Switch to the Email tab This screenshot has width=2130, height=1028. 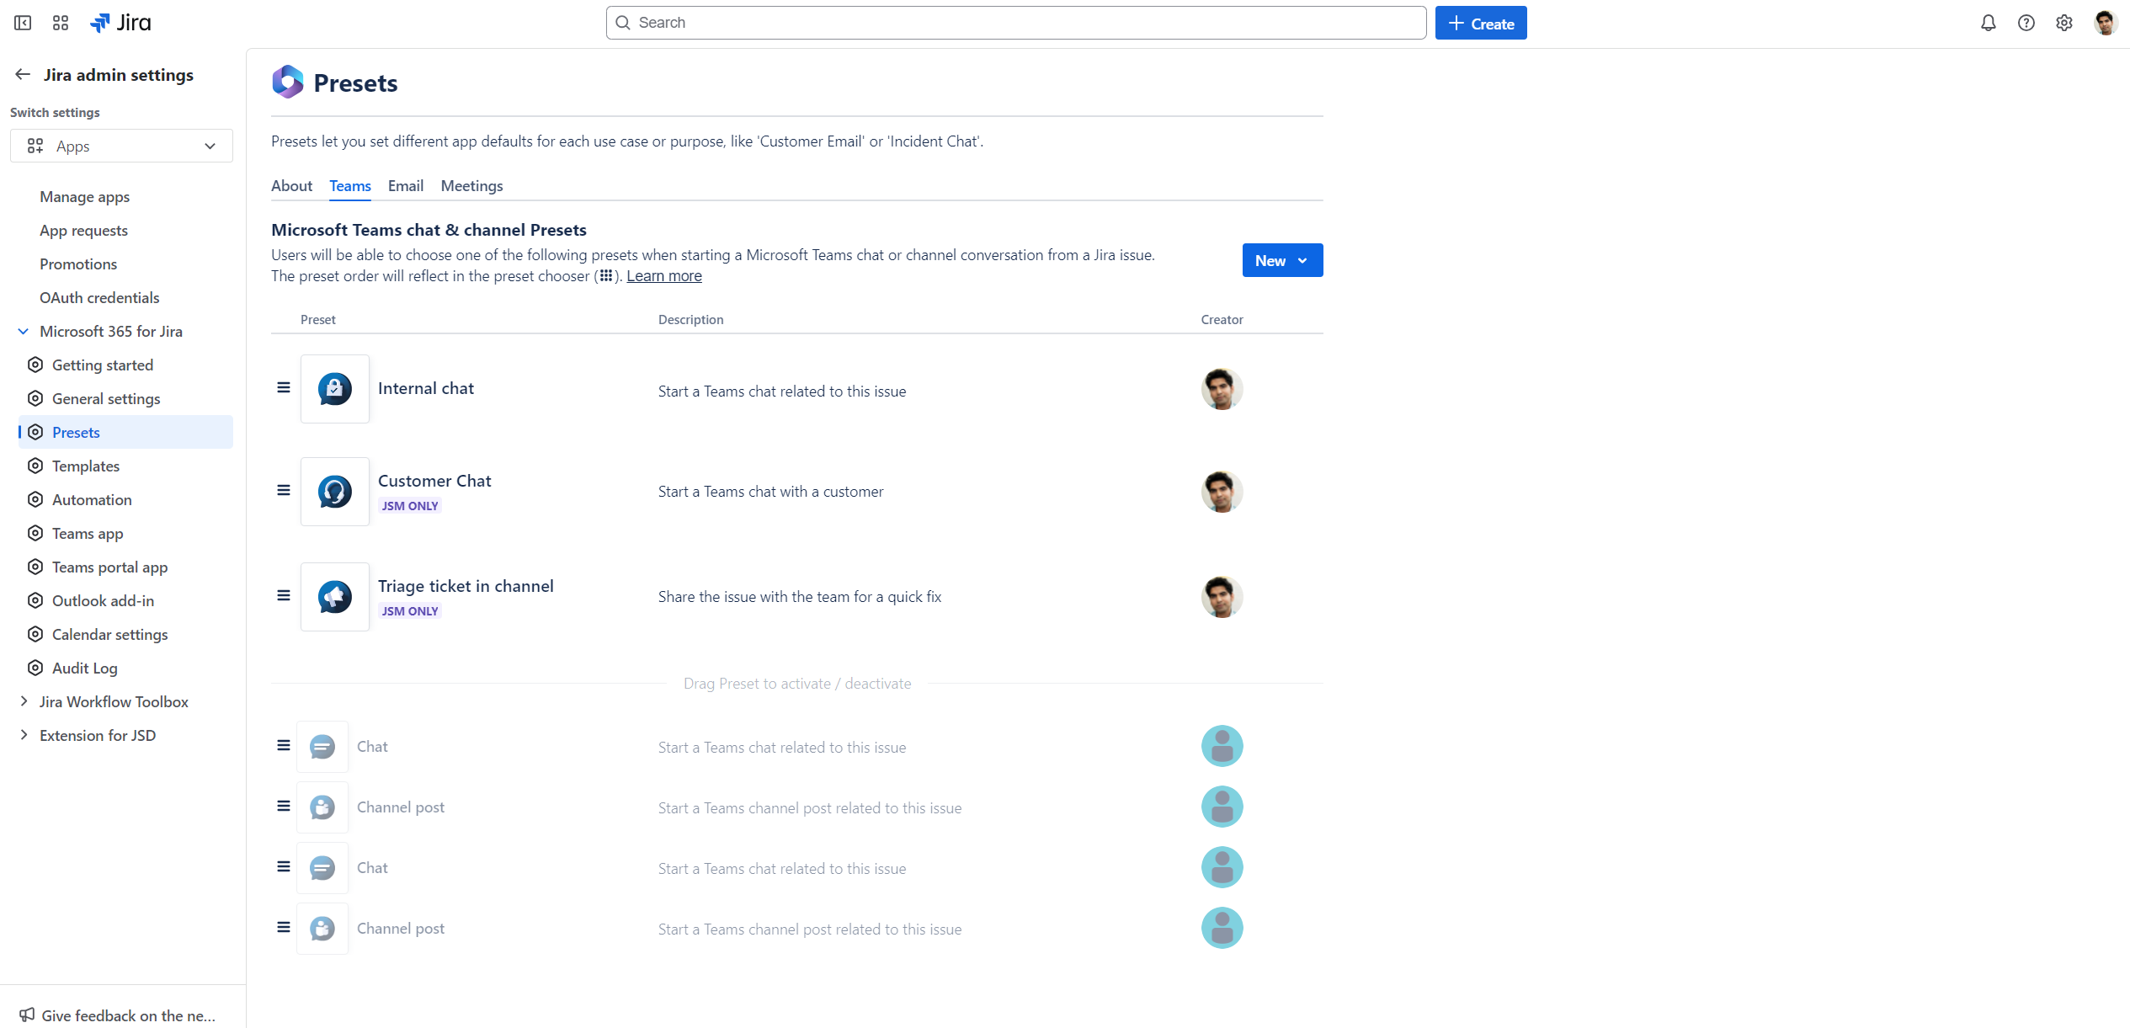click(x=405, y=186)
